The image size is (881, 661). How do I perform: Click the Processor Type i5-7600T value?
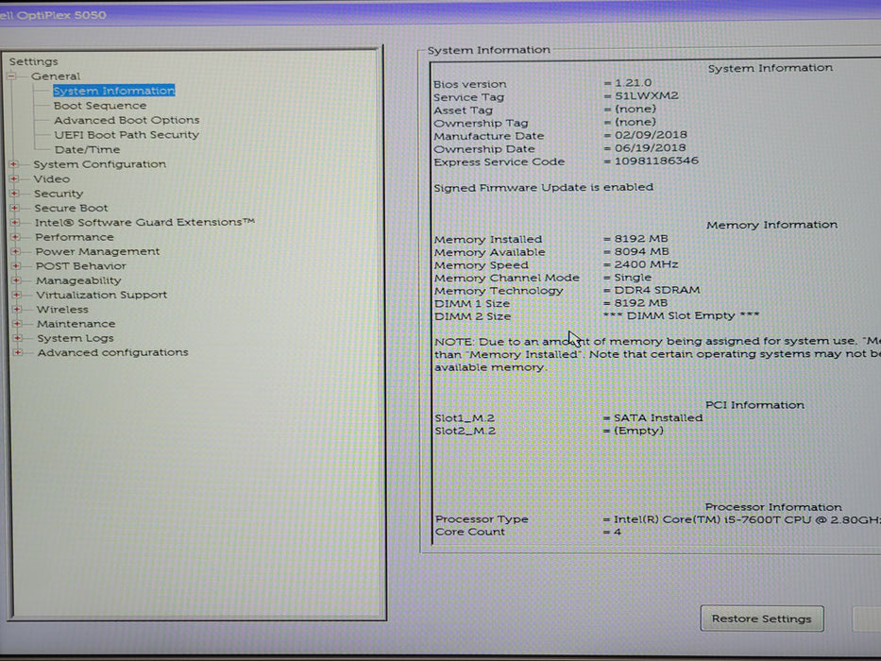(747, 519)
